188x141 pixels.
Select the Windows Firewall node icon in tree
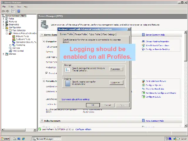point(10,33)
